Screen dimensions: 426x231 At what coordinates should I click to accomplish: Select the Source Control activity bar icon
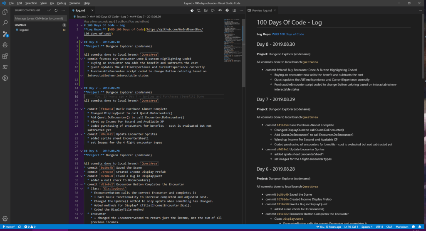click(x=5, y=34)
